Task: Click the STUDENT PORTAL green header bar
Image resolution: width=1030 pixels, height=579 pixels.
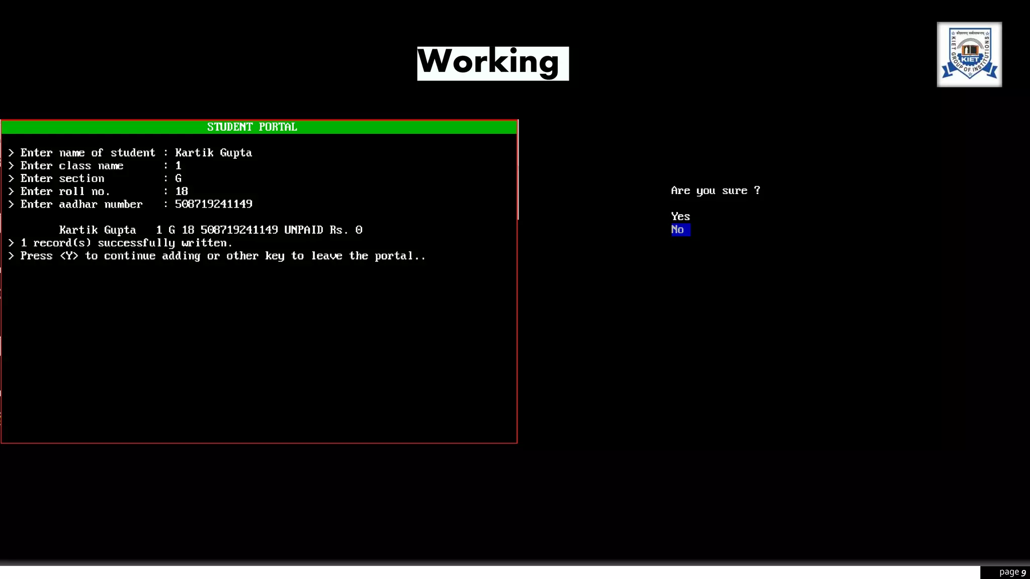Action: [x=259, y=127]
